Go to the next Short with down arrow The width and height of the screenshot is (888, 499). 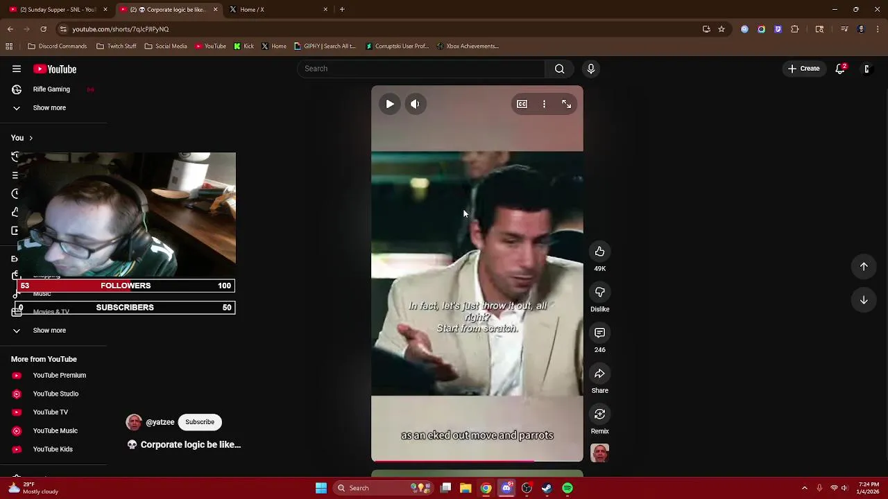(x=864, y=300)
